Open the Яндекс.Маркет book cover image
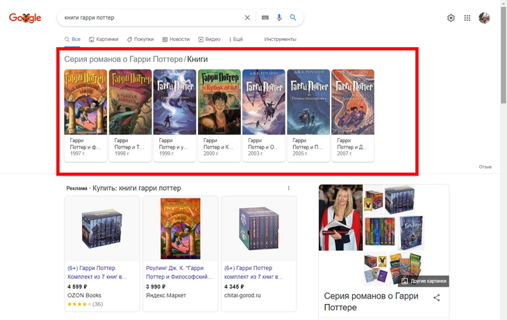Screen dimensions: 507x320 click(181, 229)
